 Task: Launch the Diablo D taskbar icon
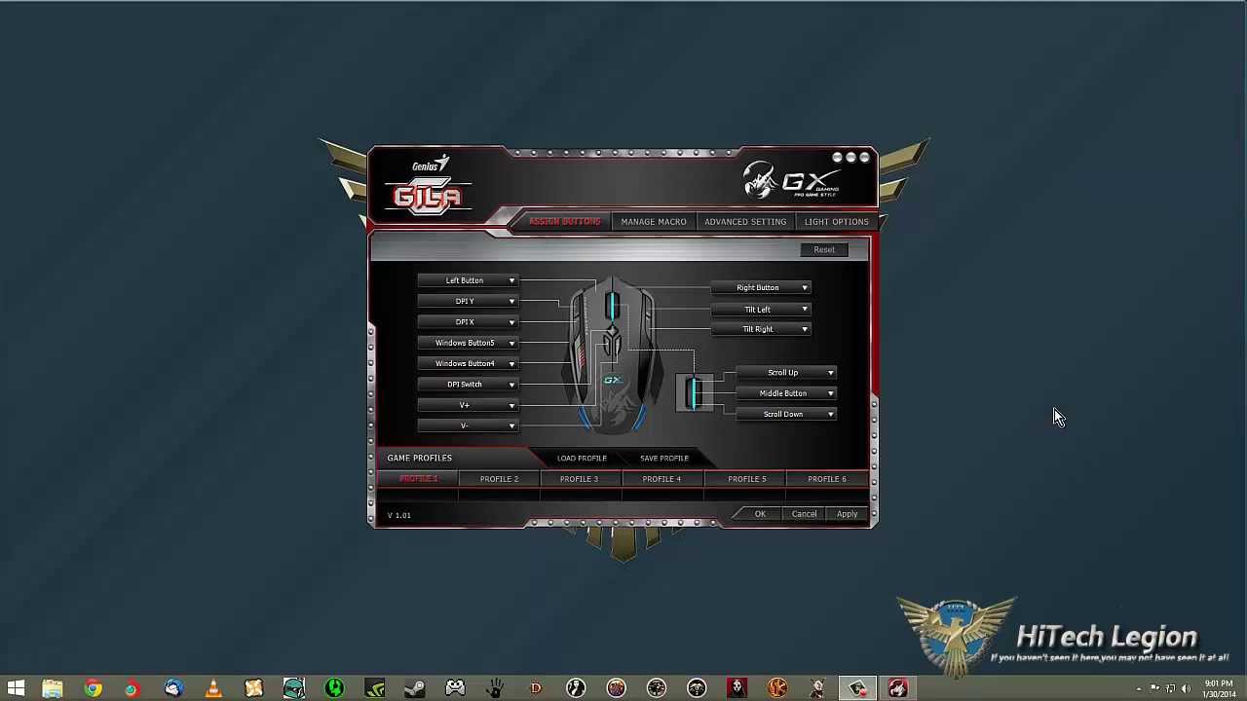pos(535,689)
